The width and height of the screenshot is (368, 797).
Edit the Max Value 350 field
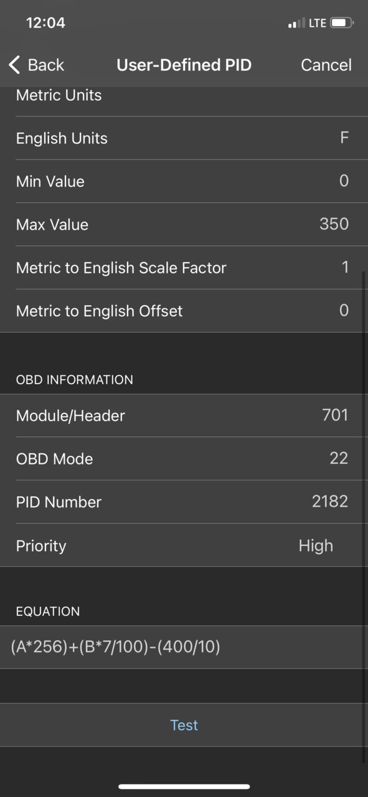pyautogui.click(x=184, y=224)
